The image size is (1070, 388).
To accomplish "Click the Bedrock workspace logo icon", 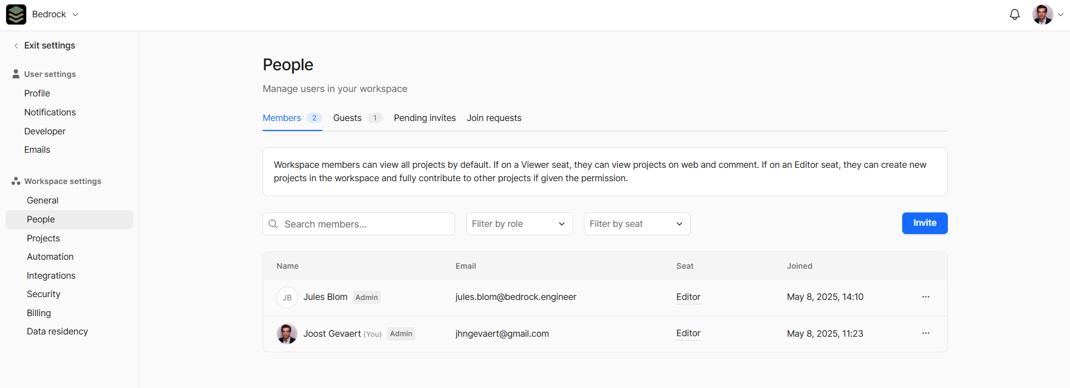I will tap(16, 14).
